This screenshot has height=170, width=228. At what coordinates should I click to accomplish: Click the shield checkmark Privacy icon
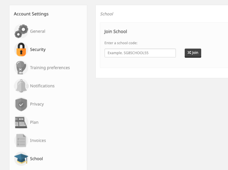click(21, 104)
